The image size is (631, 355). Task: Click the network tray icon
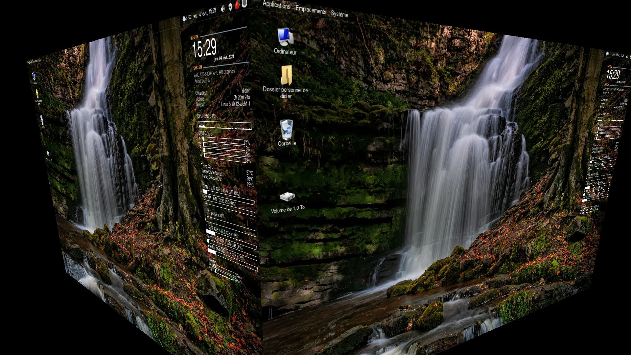(x=244, y=3)
